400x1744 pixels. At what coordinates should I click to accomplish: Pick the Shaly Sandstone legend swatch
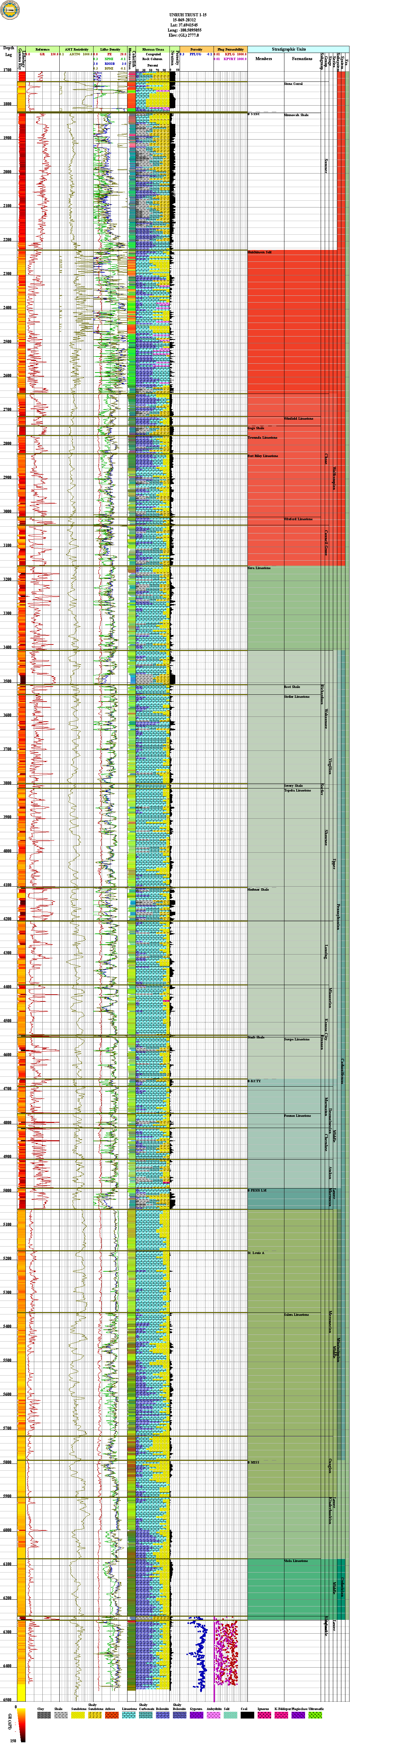(x=95, y=1715)
